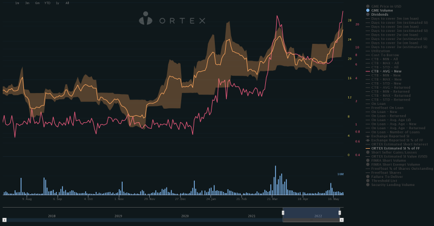Select the 1y range button
This screenshot has height=226, width=434.
[x=58, y=3]
